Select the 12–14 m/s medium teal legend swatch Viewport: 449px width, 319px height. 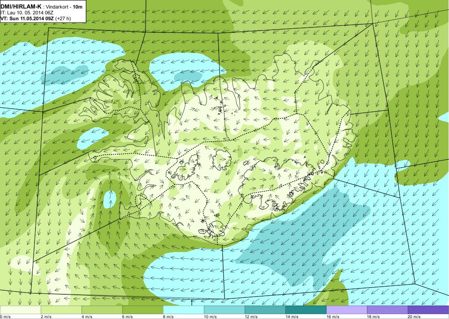pyautogui.click(x=265, y=310)
